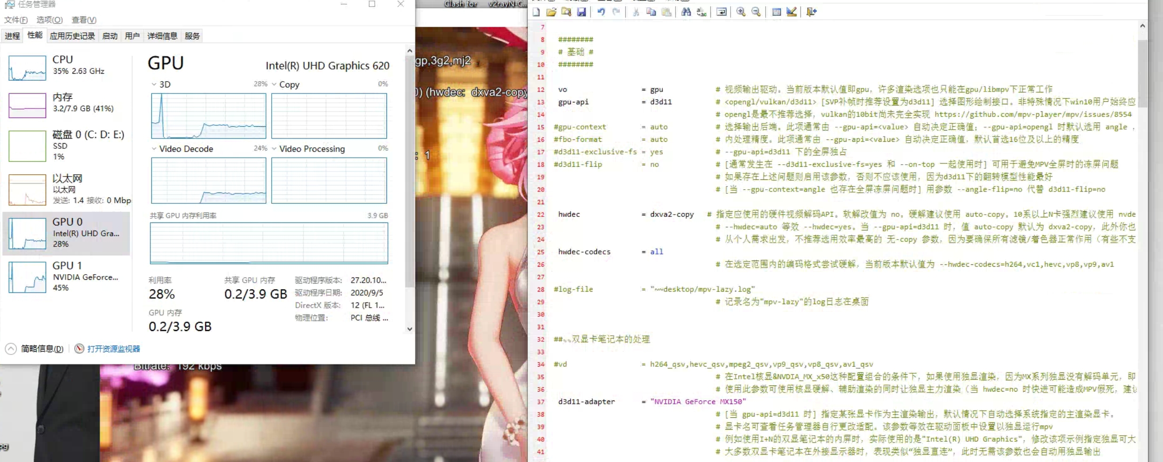The image size is (1163, 462).
Task: Click the dxva2-copy value on hwdec line
Action: pyautogui.click(x=672, y=214)
